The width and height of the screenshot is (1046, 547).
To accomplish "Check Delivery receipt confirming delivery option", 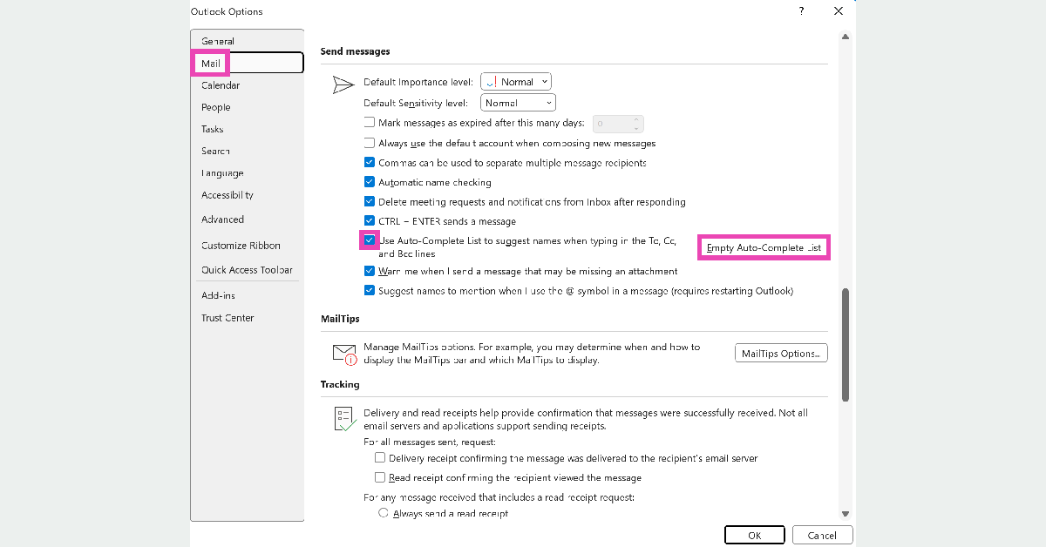I will click(380, 458).
